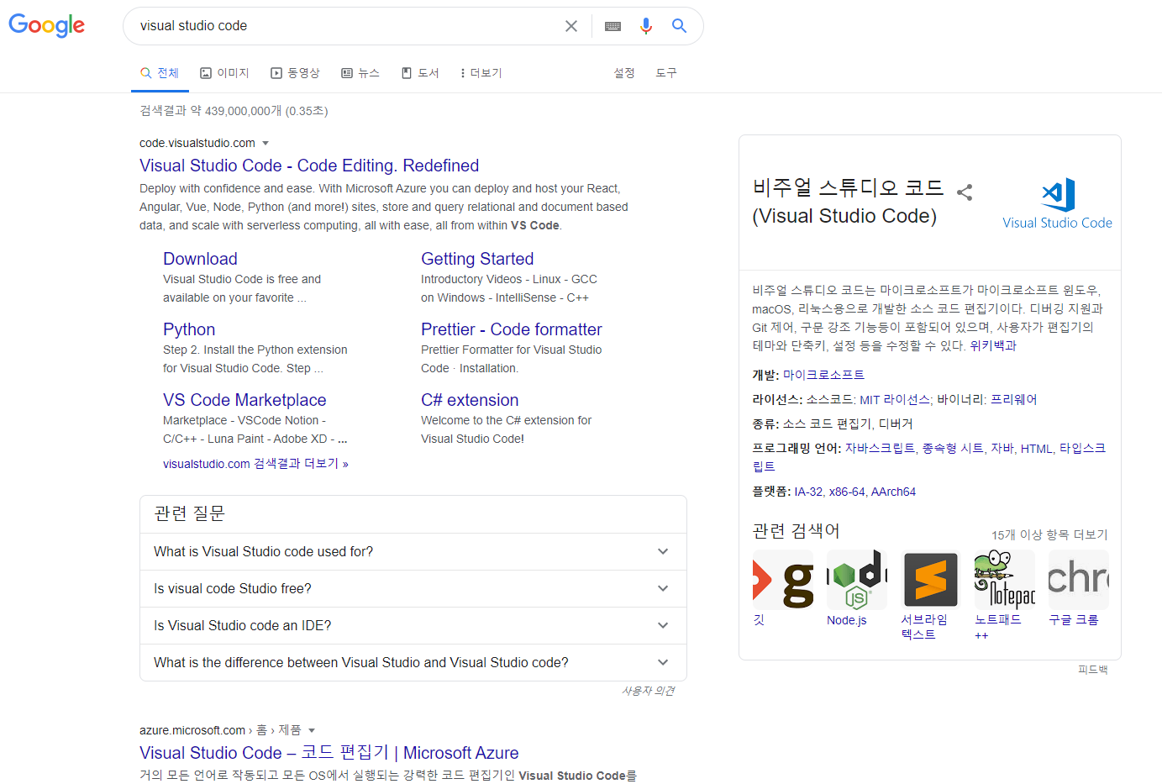Open the Google Chrome related search thumbnail
Viewport: 1162px width, 784px height.
point(1079,580)
